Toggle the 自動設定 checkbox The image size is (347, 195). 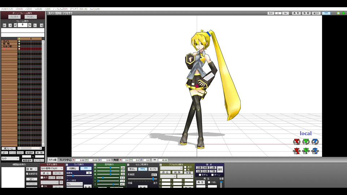(x=27, y=174)
